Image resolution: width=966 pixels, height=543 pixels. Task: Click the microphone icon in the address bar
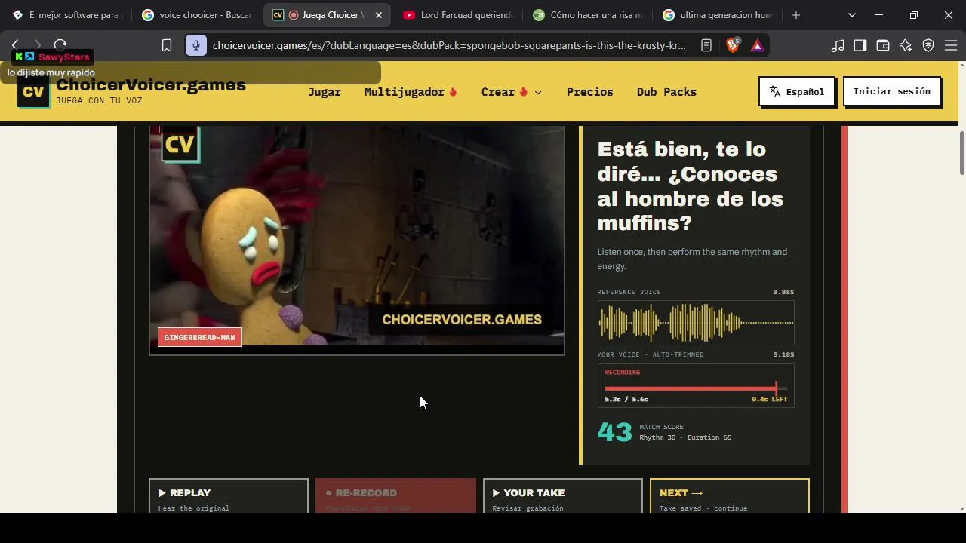click(195, 45)
